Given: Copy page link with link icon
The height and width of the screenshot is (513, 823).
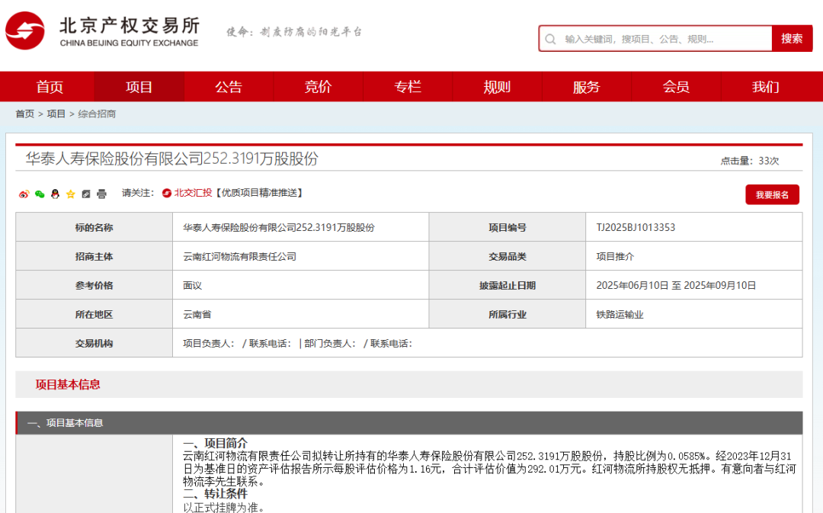Looking at the screenshot, I should coord(86,194).
